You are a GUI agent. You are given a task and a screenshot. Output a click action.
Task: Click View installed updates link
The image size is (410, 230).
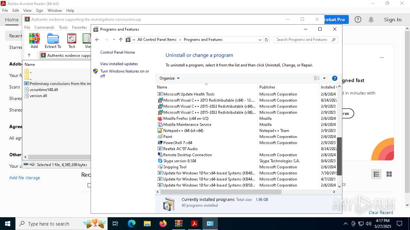pos(119,64)
